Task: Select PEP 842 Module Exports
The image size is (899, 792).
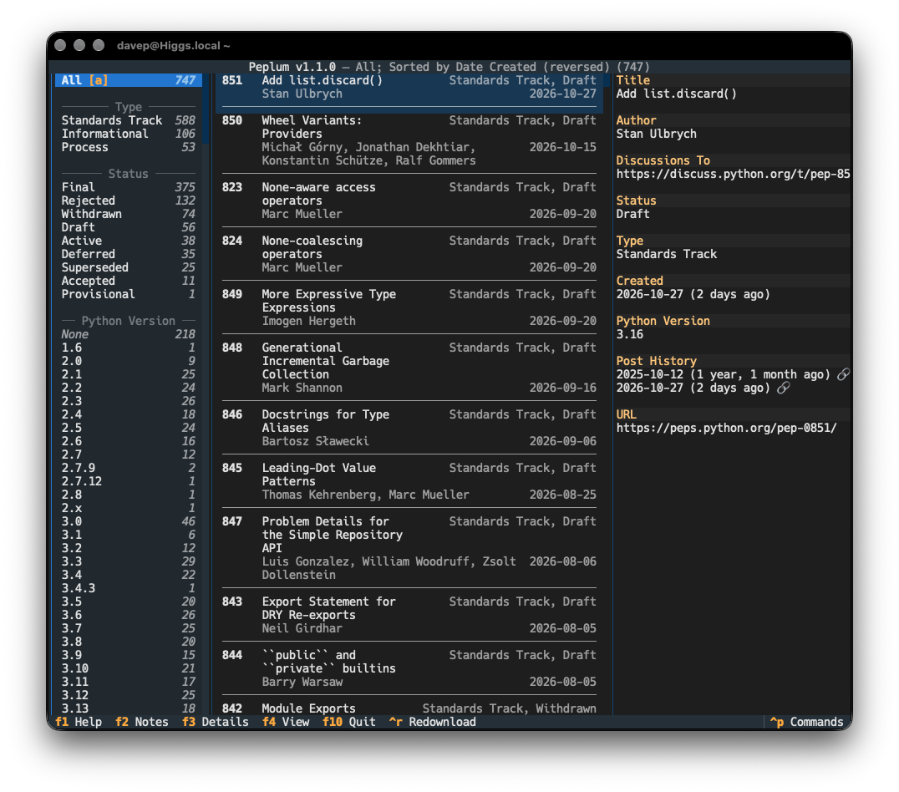Action: point(409,708)
